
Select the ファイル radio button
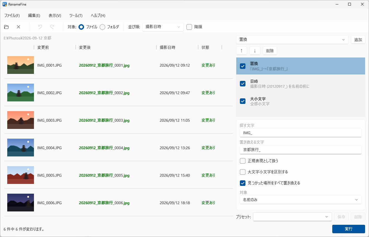(81, 27)
